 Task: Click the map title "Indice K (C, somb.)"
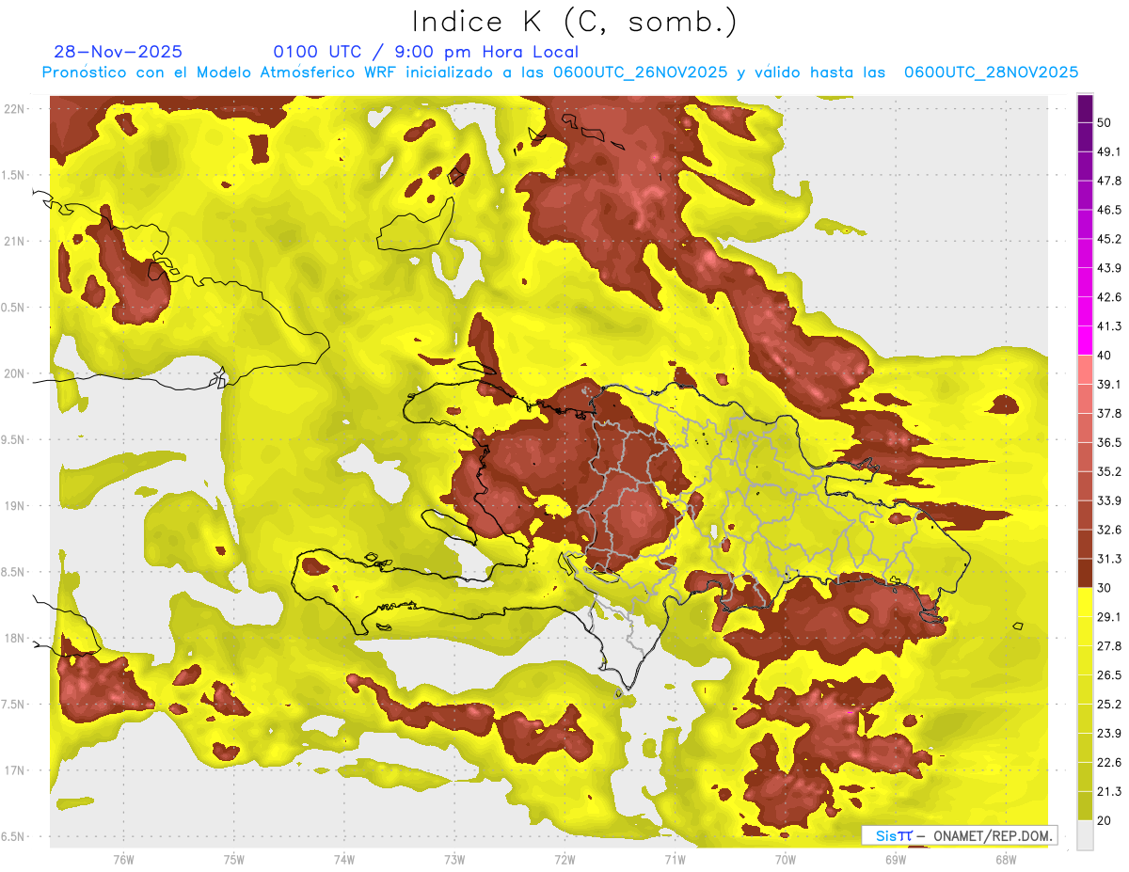[x=575, y=22]
